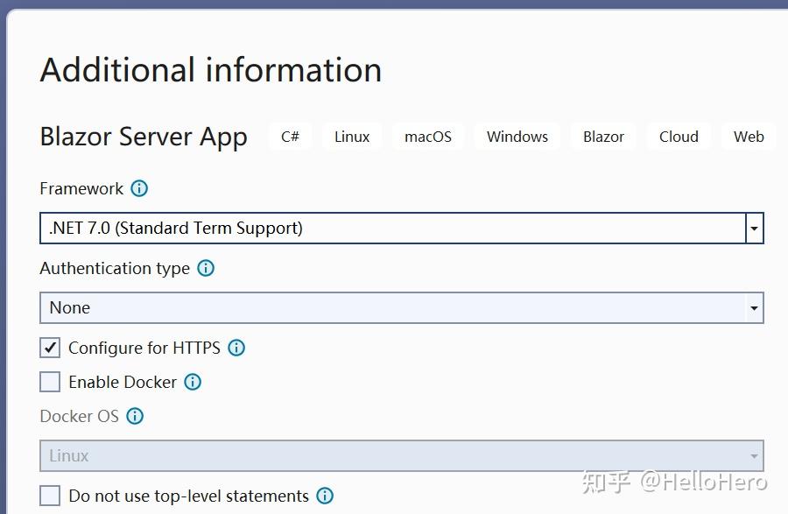Click the .NET 7.0 framework field

coord(392,229)
